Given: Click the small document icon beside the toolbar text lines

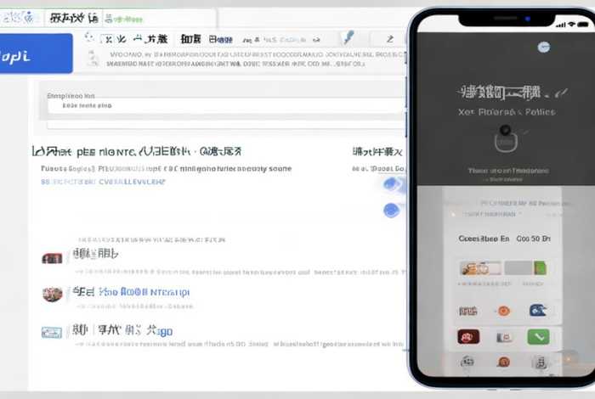Looking at the screenshot, I should tap(92, 59).
